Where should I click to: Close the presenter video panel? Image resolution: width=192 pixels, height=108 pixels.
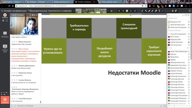pos(37,15)
